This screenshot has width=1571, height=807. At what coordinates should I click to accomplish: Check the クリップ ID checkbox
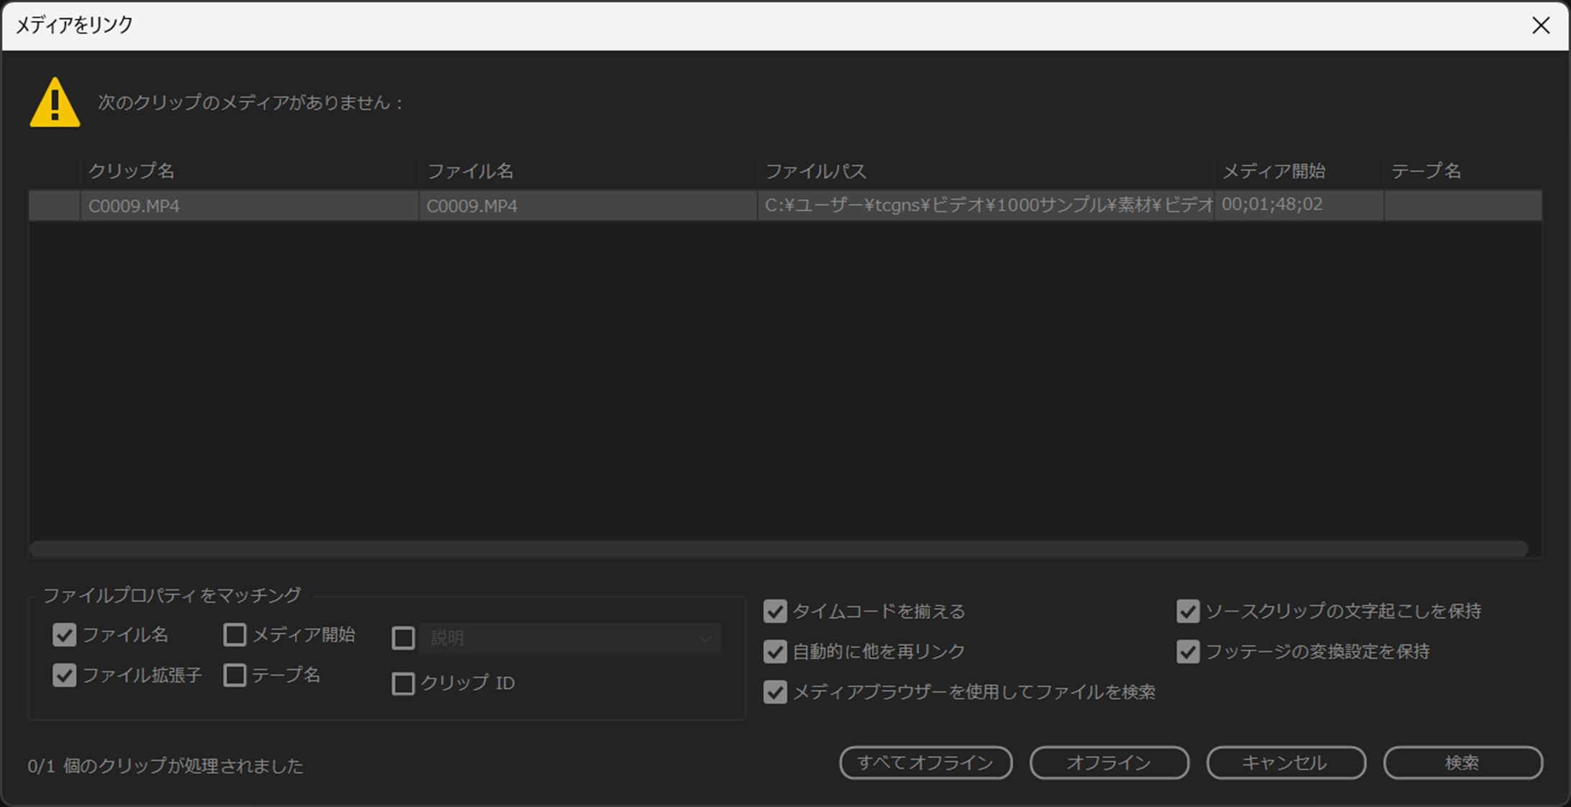(x=403, y=683)
